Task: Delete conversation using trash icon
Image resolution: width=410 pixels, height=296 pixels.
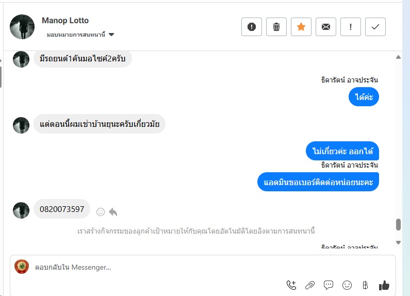Action: pyautogui.click(x=276, y=27)
